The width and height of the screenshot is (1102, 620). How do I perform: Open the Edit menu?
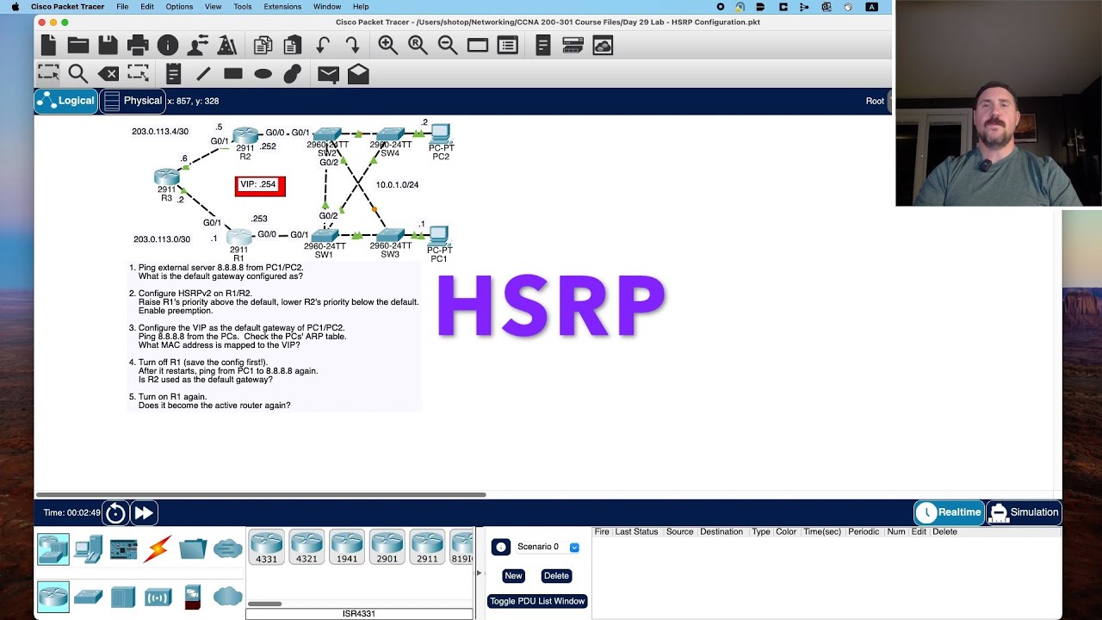click(x=147, y=7)
